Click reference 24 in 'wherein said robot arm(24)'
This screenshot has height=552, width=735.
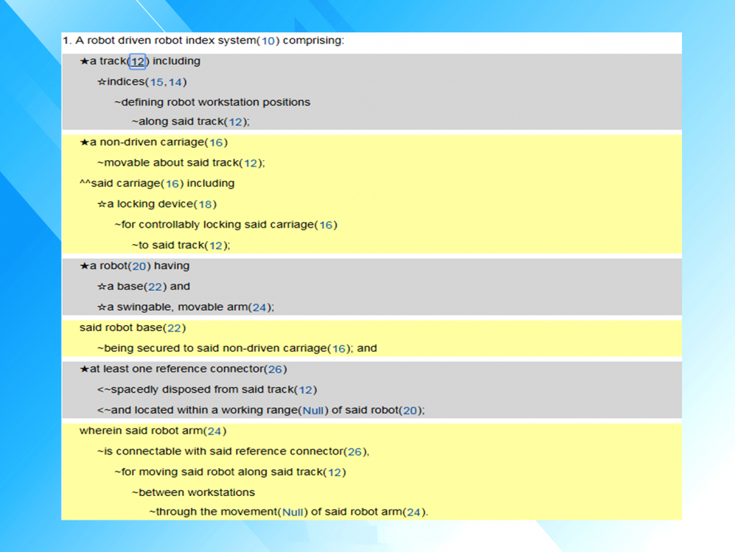point(214,431)
